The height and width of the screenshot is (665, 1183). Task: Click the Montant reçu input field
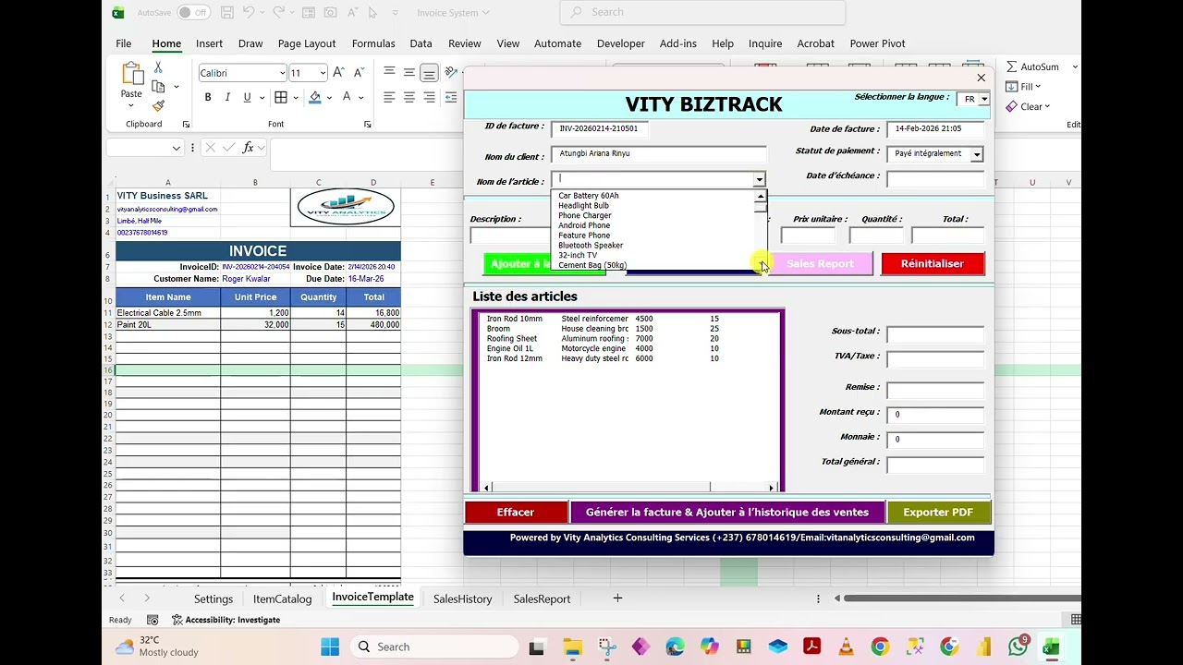[934, 415]
